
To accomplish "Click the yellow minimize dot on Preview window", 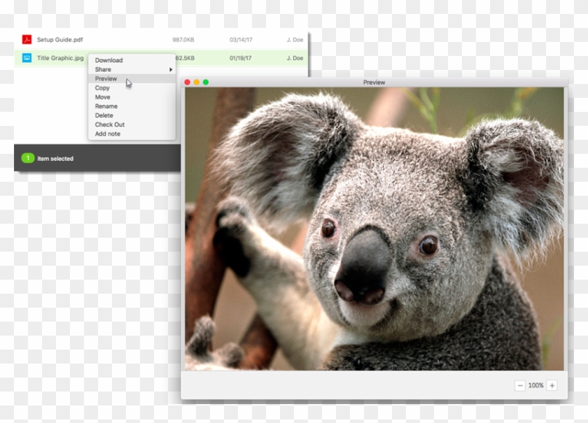I will [195, 83].
